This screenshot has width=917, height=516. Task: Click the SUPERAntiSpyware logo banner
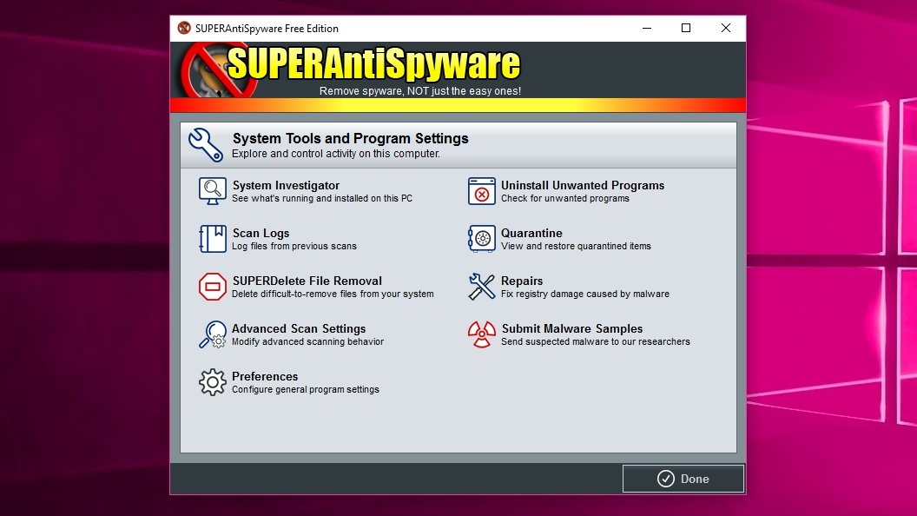[351, 70]
